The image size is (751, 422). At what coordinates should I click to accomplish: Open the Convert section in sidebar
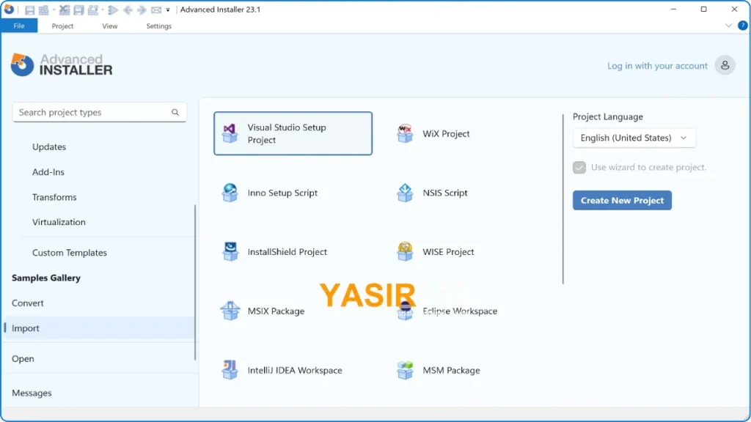(x=27, y=303)
